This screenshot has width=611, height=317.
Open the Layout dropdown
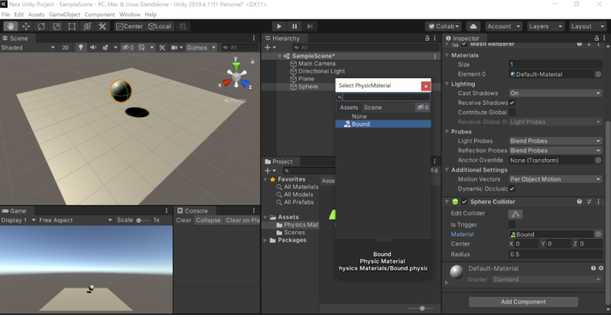(587, 26)
